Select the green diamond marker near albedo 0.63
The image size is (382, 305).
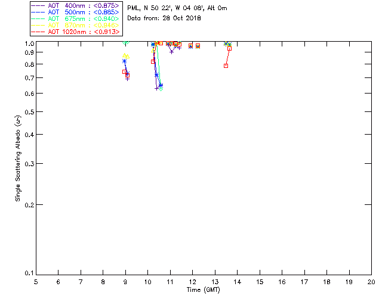click(161, 89)
